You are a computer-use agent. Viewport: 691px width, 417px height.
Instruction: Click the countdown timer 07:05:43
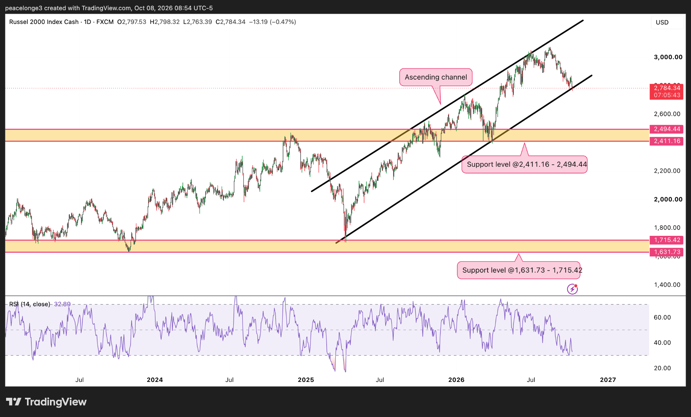coord(667,95)
